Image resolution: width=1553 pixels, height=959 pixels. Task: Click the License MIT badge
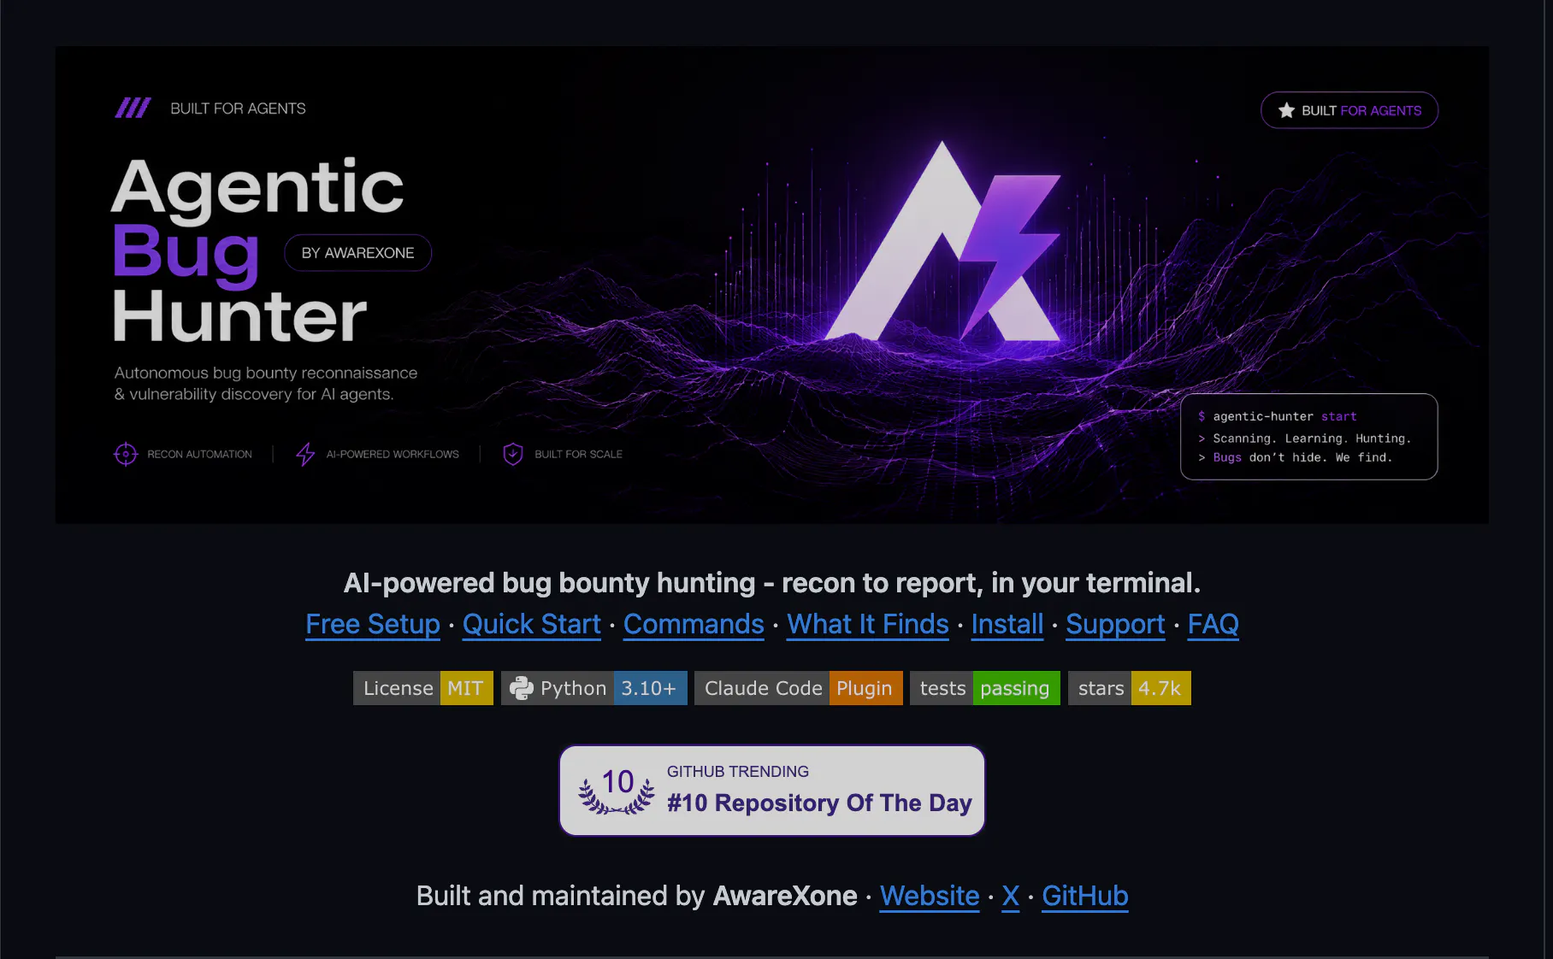tap(423, 688)
